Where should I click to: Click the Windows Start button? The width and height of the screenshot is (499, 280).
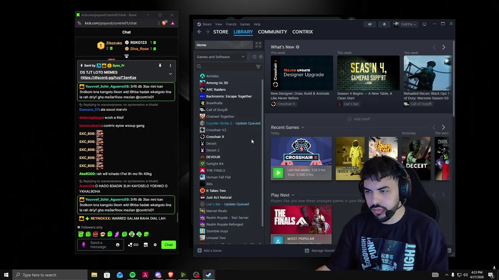point(6,275)
